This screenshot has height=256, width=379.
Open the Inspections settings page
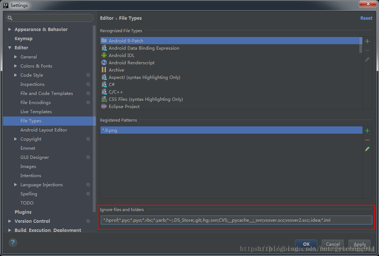pos(32,84)
